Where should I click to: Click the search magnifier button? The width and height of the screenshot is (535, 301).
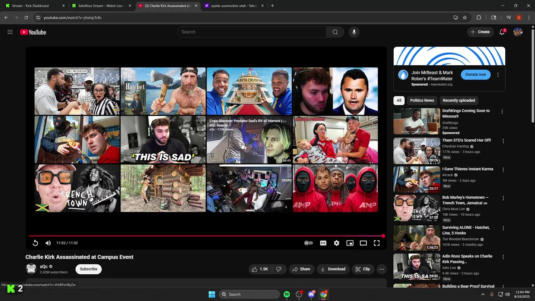click(335, 32)
